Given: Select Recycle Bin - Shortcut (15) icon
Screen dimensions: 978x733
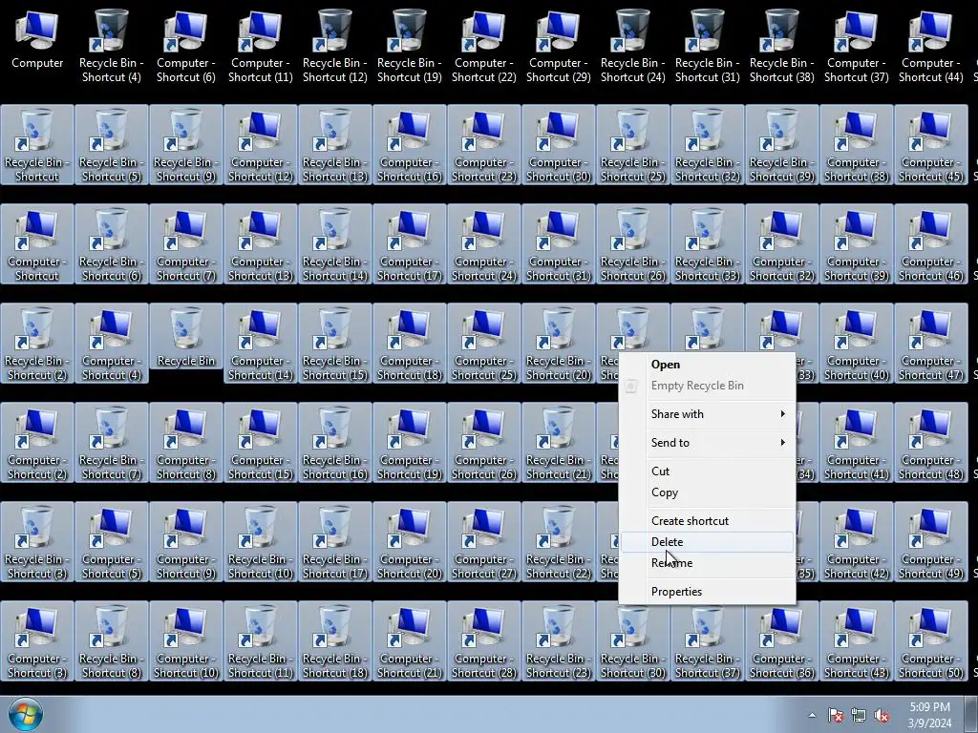Looking at the screenshot, I should click(x=335, y=343).
